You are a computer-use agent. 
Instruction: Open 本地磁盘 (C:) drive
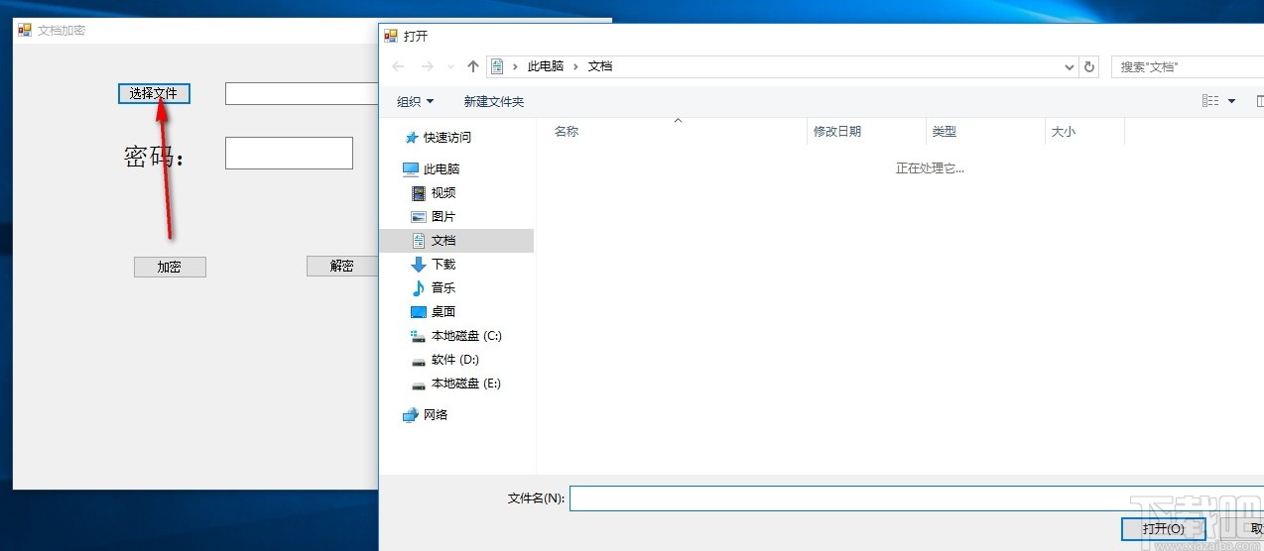[x=466, y=335]
